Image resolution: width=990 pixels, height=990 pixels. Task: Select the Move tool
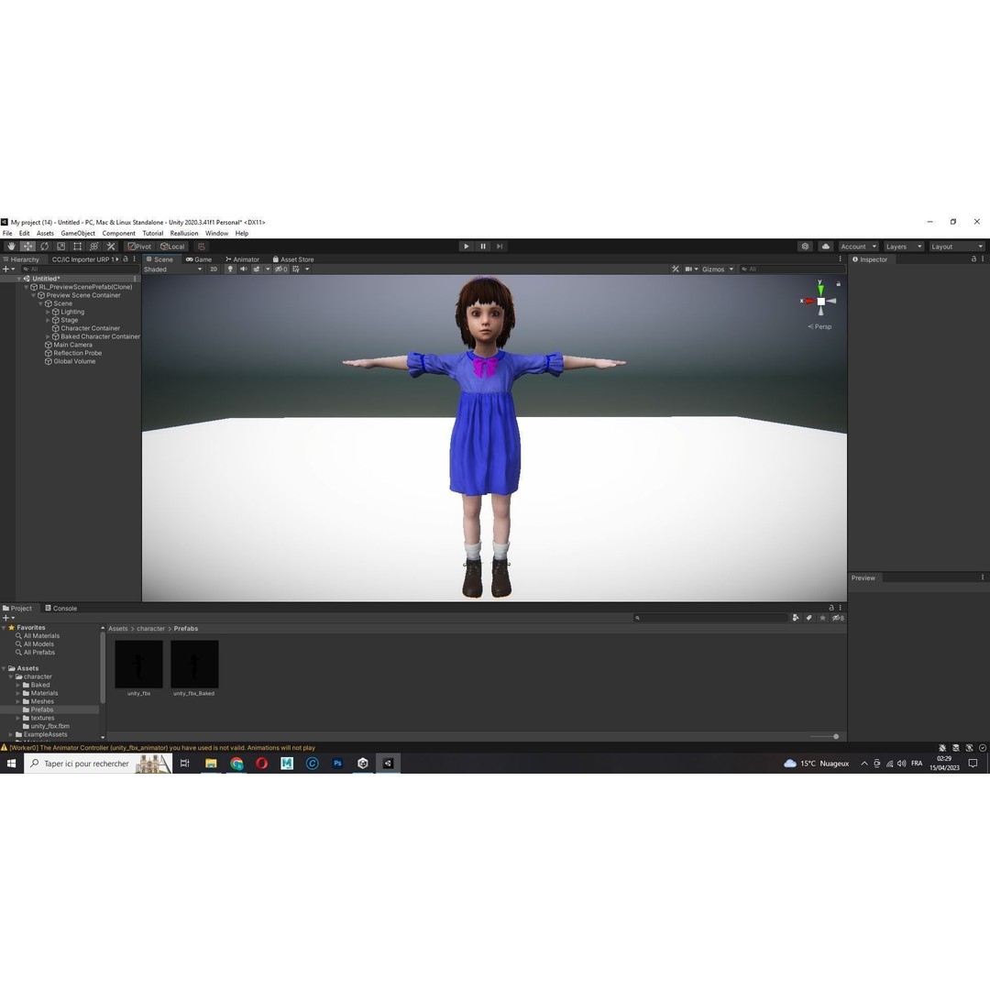pos(27,247)
